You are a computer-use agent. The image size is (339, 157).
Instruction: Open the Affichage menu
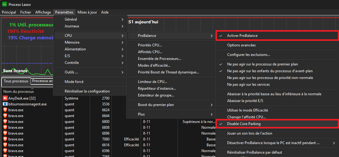point(43,12)
